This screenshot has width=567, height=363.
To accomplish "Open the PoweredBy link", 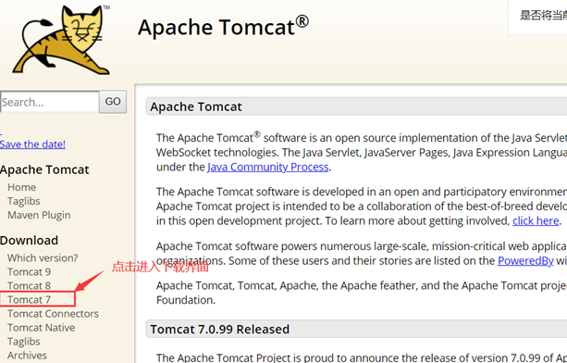I will click(x=525, y=261).
